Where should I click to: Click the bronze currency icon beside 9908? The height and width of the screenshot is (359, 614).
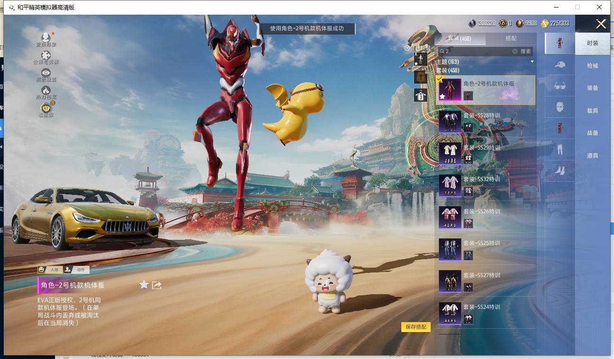(x=520, y=23)
